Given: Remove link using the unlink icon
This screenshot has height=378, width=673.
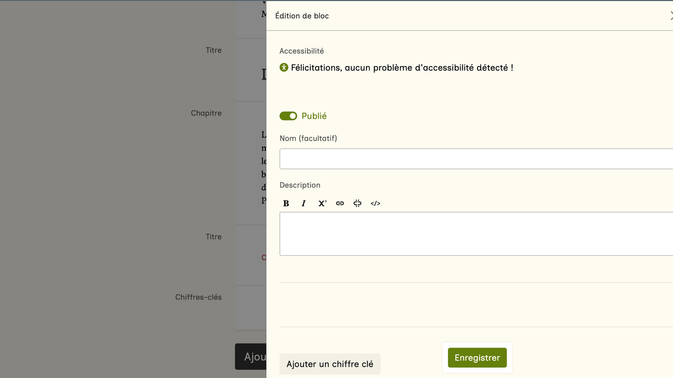Looking at the screenshot, I should pyautogui.click(x=358, y=204).
